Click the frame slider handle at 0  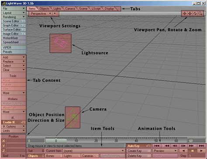(56, 141)
